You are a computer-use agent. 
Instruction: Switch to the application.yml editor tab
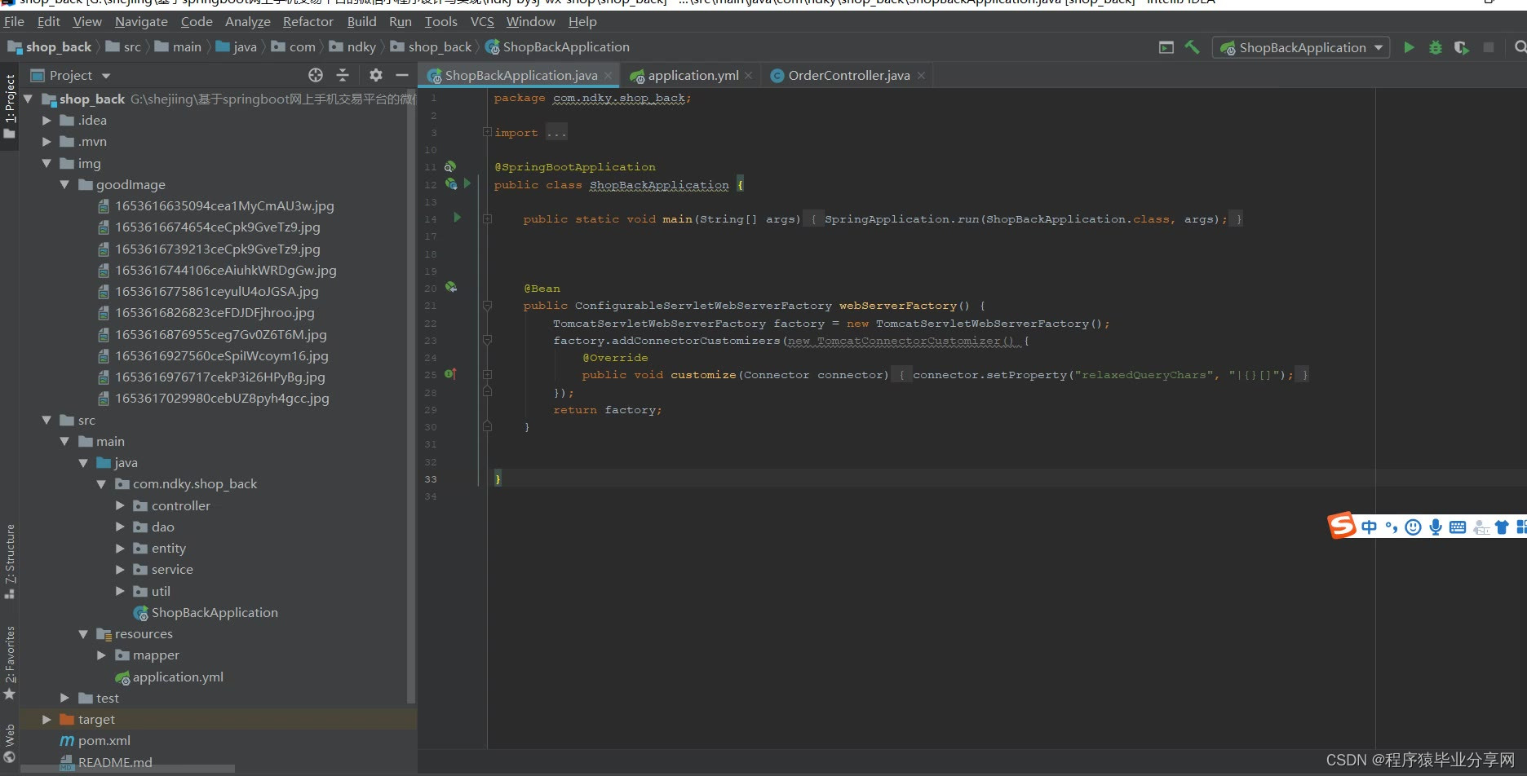point(692,75)
